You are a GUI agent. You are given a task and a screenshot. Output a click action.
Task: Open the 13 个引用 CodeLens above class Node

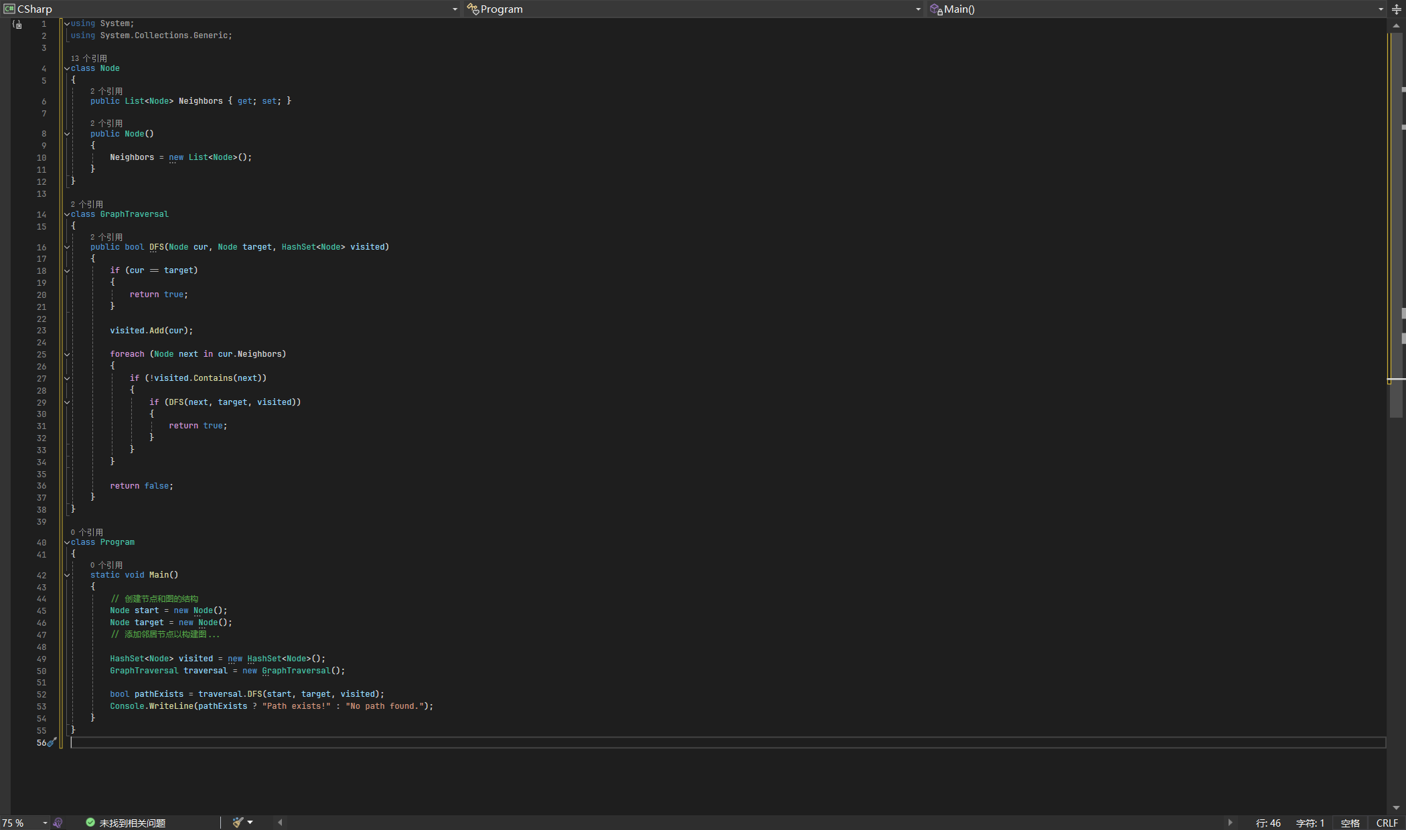pyautogui.click(x=88, y=58)
